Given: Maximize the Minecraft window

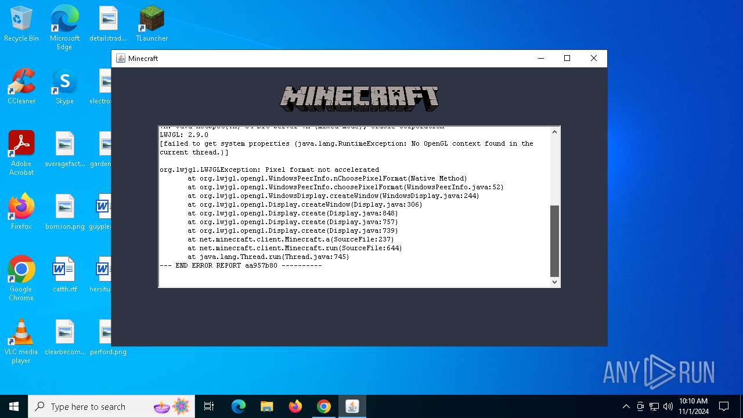Looking at the screenshot, I should tap(567, 58).
